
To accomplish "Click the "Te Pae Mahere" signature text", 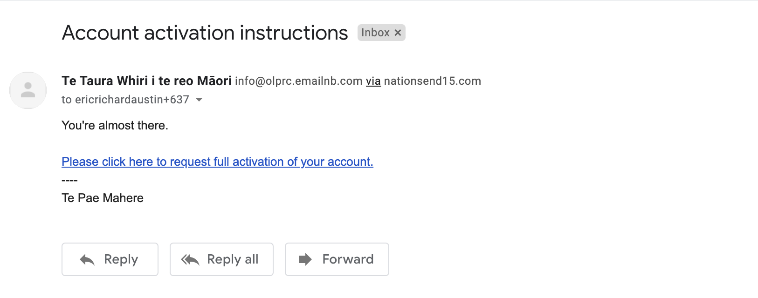I will pyautogui.click(x=103, y=198).
